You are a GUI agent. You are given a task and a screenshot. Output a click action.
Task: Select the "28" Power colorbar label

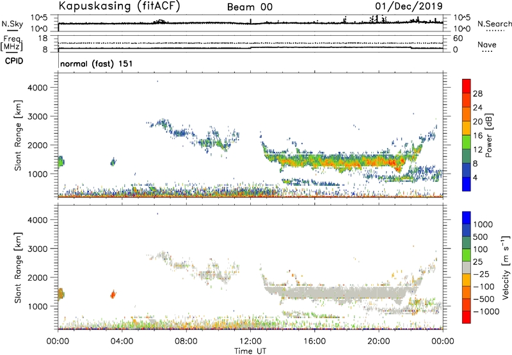(x=477, y=94)
